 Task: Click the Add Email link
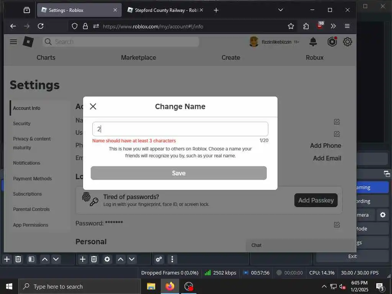pyautogui.click(x=327, y=158)
